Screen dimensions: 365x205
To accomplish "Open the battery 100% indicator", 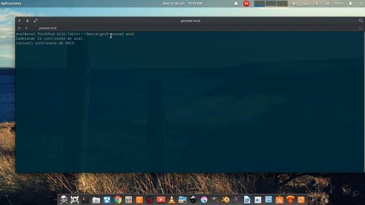I will coord(334,3).
